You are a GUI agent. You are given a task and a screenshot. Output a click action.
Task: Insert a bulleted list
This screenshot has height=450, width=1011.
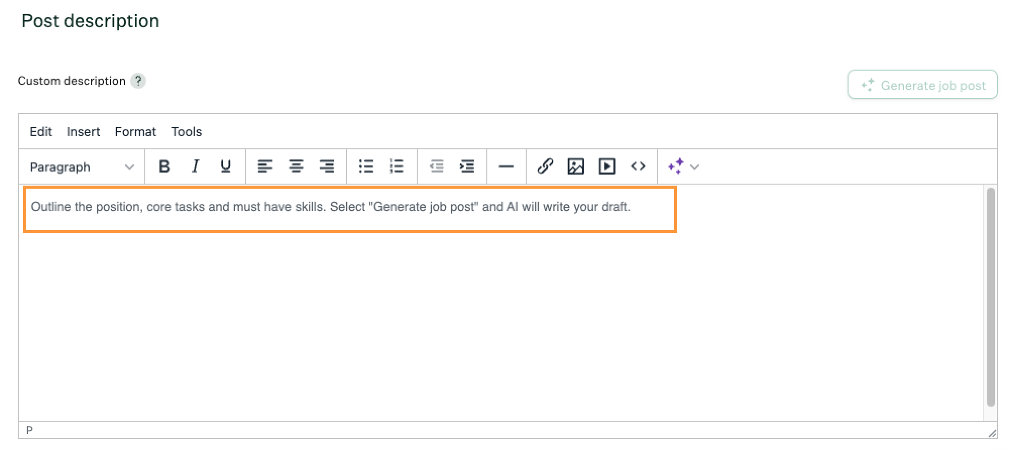366,166
